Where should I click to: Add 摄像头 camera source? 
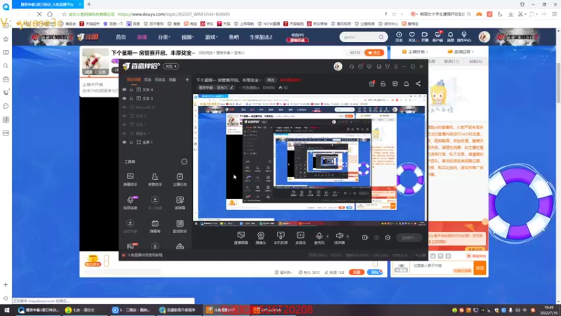click(x=261, y=237)
